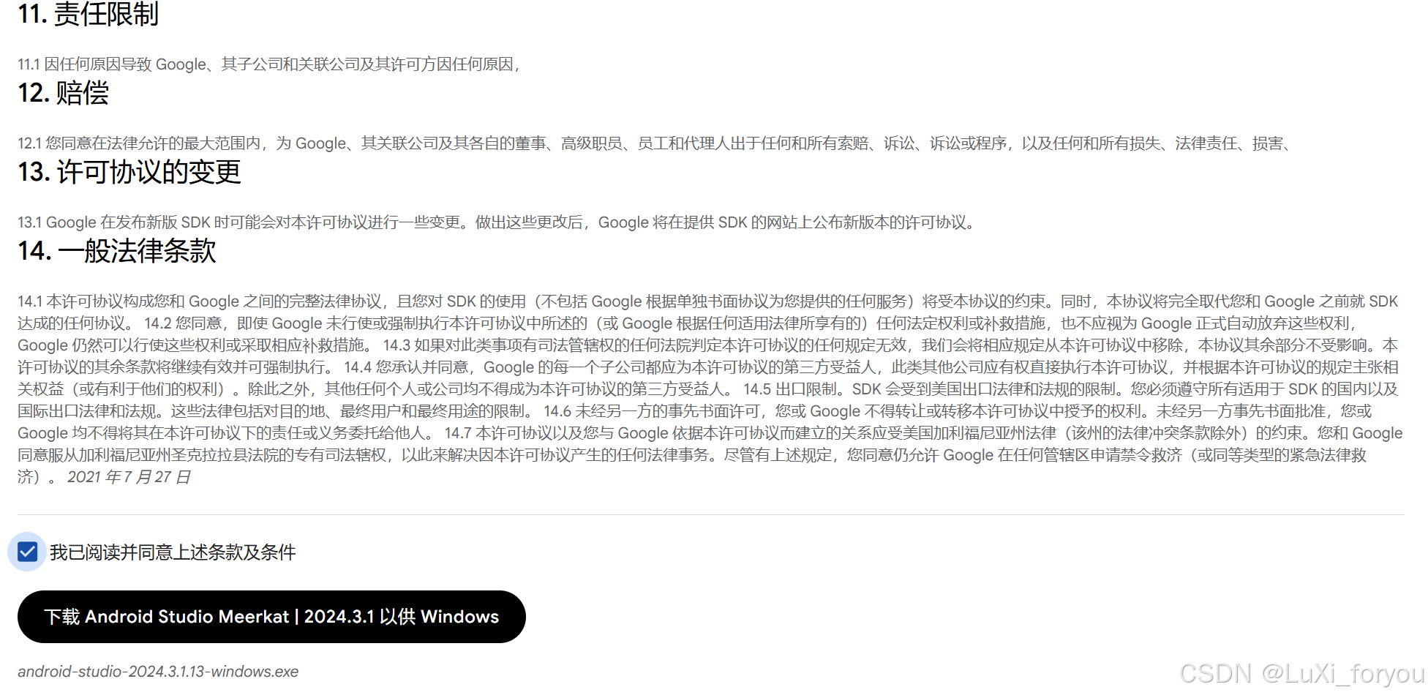
Task: Click the 2021 年 7 月 27 日 date text
Action: pos(129,477)
